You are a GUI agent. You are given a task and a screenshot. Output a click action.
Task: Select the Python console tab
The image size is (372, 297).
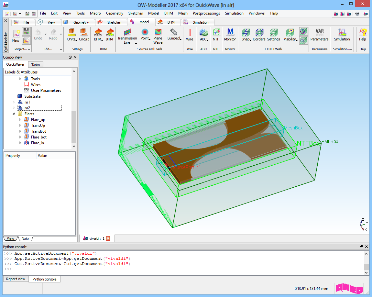tap(44, 279)
